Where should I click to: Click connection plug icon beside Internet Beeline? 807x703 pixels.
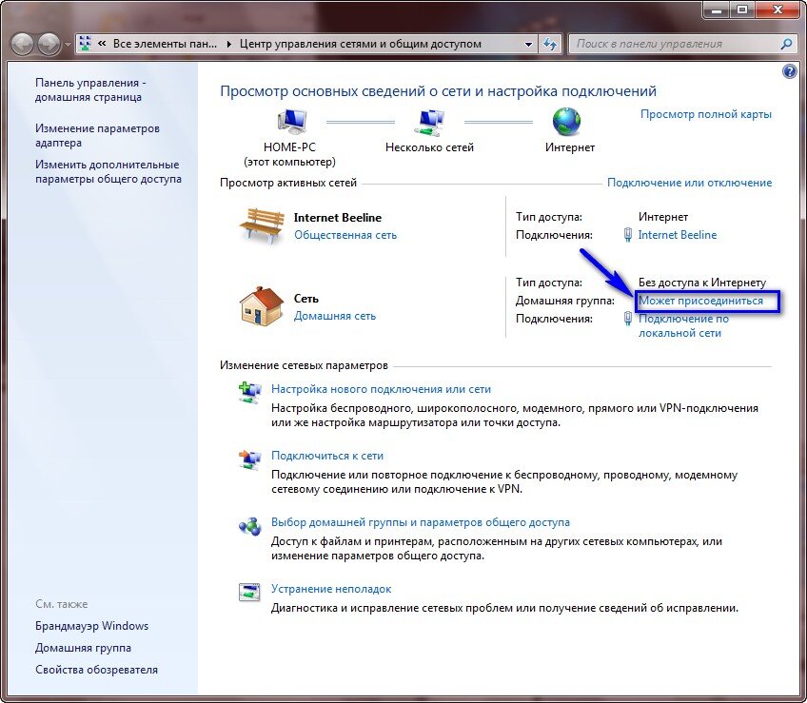(x=627, y=235)
